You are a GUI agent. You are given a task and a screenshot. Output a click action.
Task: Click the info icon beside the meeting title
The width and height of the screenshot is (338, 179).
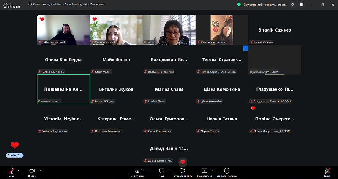click(30, 4)
